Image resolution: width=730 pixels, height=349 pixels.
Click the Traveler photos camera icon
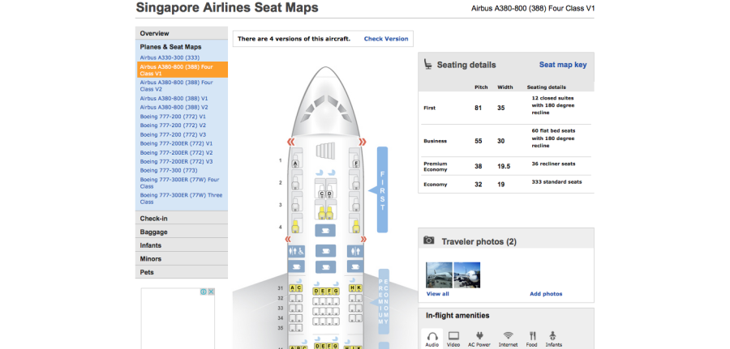click(429, 241)
